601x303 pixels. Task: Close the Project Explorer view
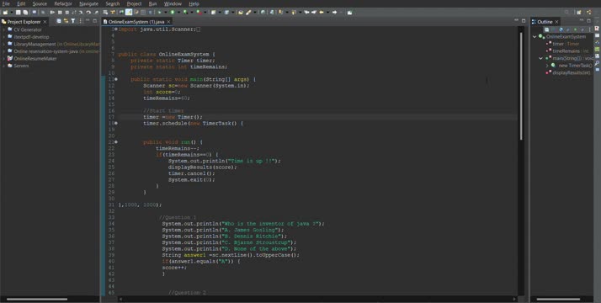[45, 22]
